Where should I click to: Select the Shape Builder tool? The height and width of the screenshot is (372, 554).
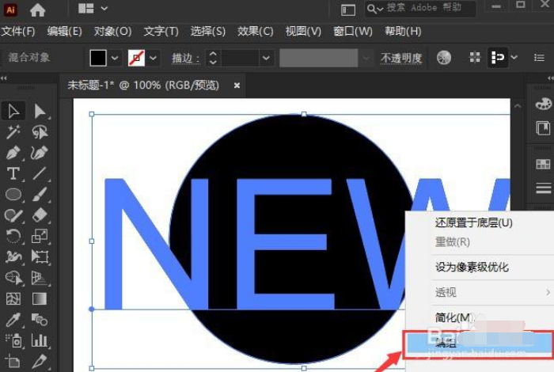pyautogui.click(x=13, y=278)
